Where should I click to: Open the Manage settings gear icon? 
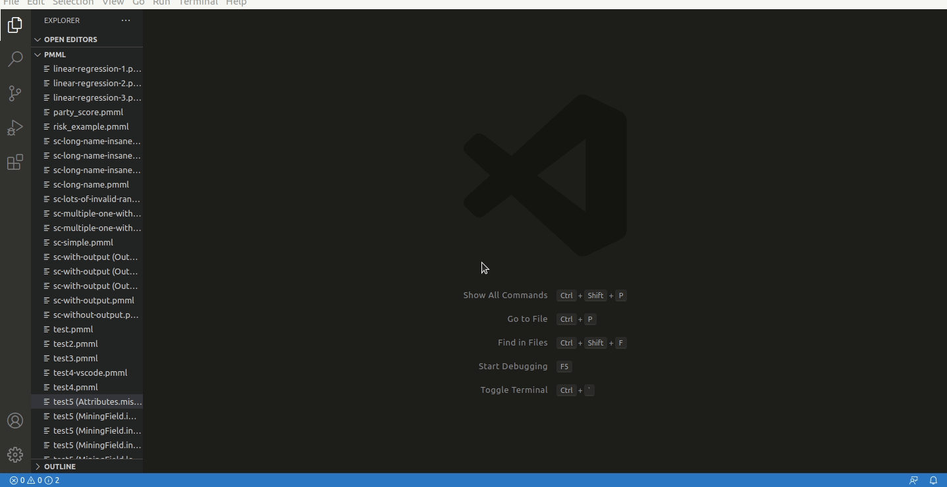14,454
